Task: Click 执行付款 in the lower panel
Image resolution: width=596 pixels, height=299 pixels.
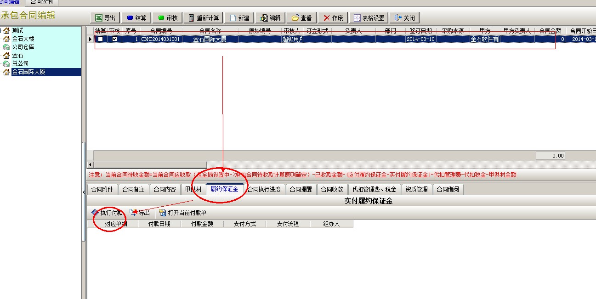Action: pyautogui.click(x=107, y=213)
